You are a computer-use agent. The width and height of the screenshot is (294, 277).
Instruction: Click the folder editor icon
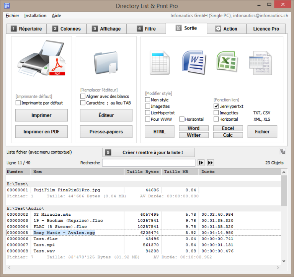106,62
